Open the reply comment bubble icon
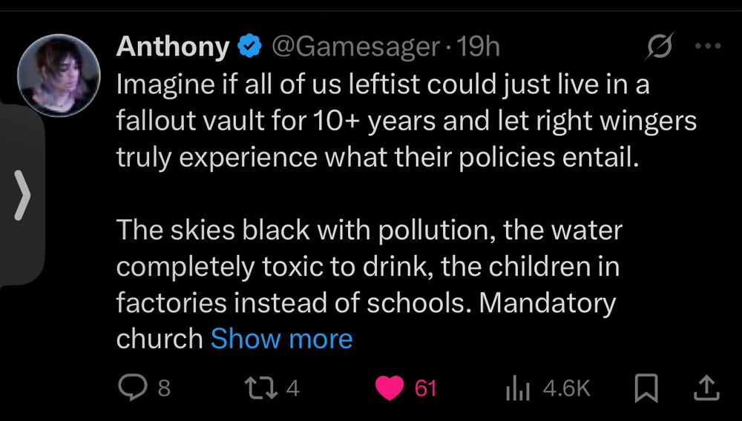742x421 pixels. pos(134,388)
